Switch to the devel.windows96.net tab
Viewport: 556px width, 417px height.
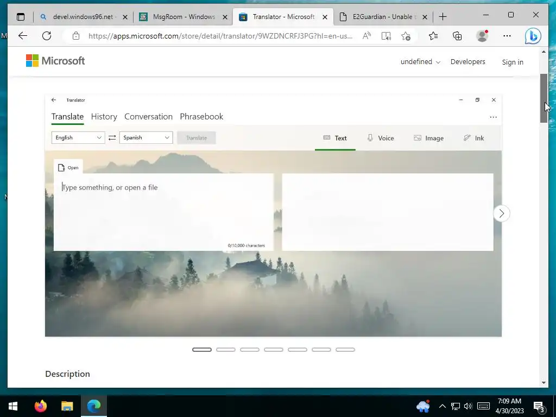point(83,17)
